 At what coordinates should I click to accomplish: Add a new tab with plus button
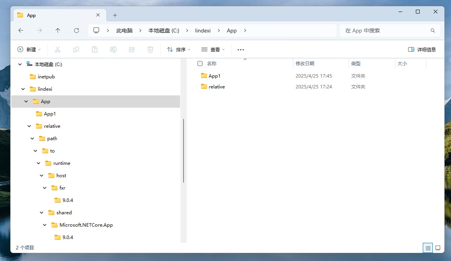(x=115, y=15)
